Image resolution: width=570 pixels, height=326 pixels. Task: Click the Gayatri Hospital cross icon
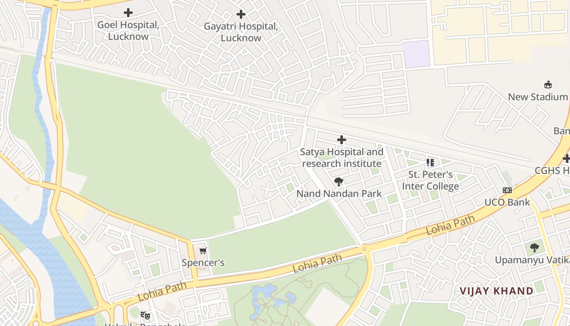coord(241,14)
